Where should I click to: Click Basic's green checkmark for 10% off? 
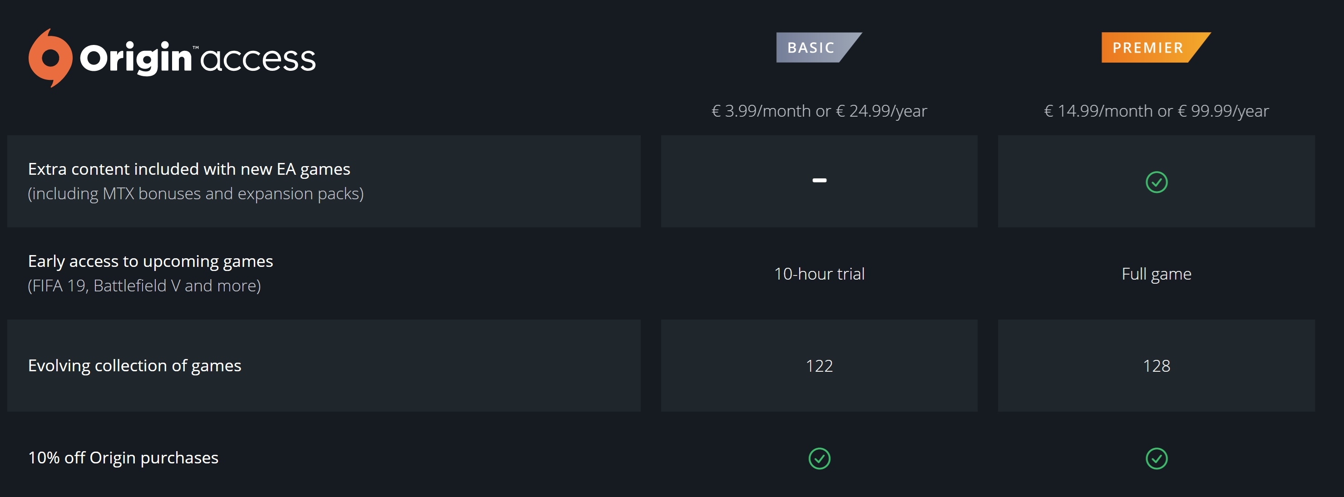point(819,458)
